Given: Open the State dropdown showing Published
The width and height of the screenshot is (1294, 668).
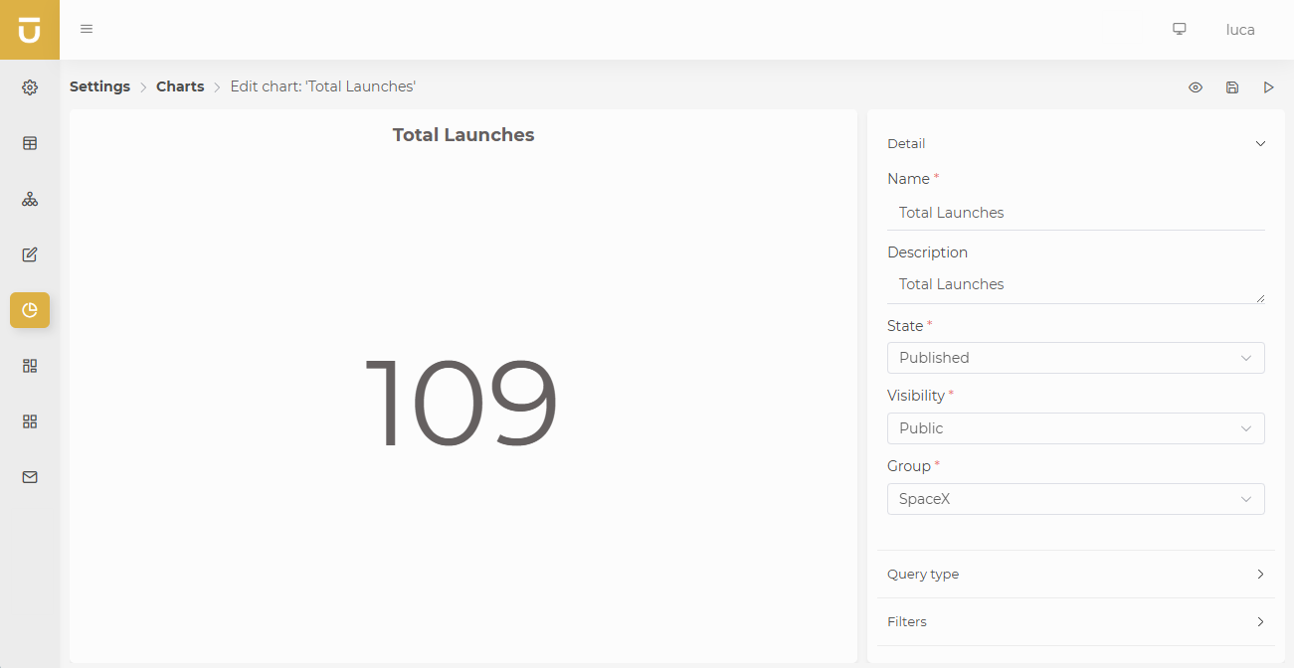Looking at the screenshot, I should 1075,358.
